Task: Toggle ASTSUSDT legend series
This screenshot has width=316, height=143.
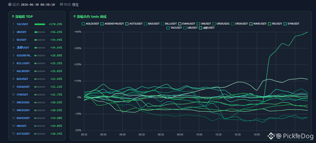Action: pyautogui.click(x=134, y=24)
